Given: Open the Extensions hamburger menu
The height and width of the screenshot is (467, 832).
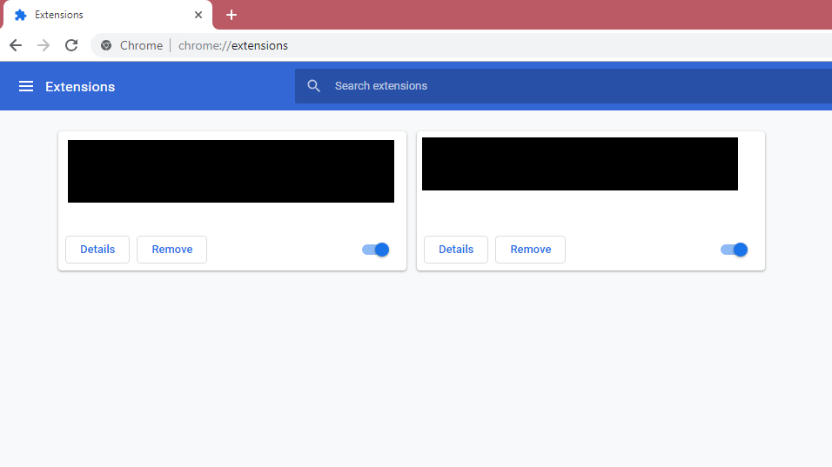Looking at the screenshot, I should (26, 86).
